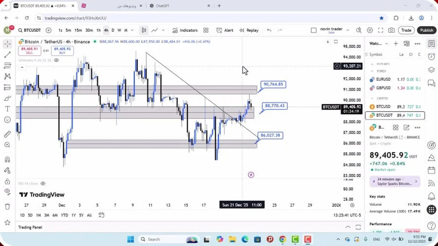
Task: Toggle fullscreen mode
Action: (381, 30)
